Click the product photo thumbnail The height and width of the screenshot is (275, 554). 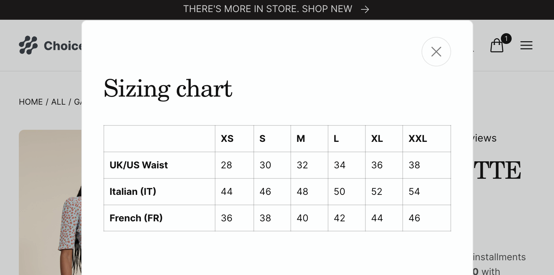[50, 203]
